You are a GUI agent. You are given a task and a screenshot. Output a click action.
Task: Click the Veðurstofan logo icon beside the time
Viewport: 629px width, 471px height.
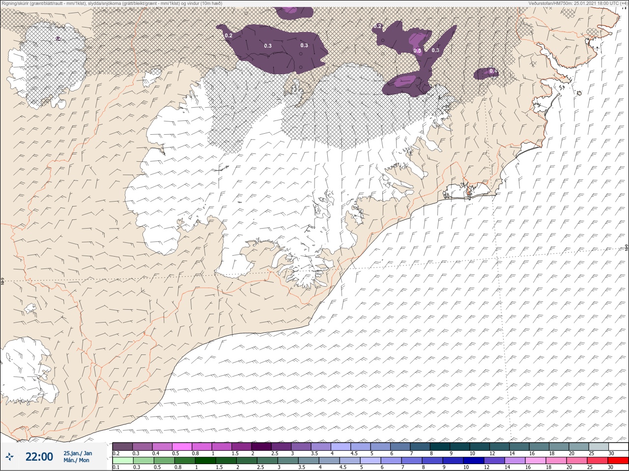coord(9,457)
